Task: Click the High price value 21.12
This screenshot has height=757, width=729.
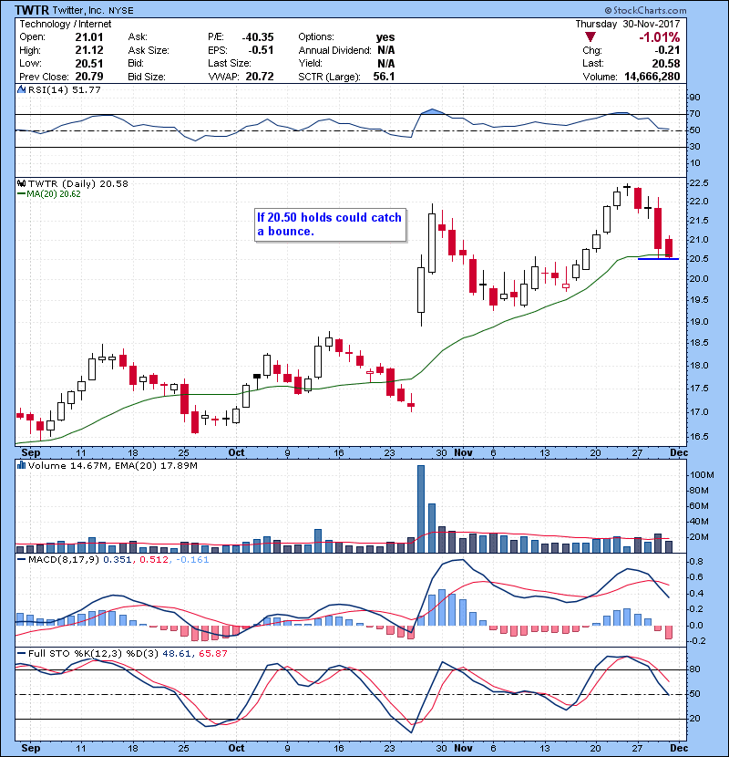Action: (x=89, y=50)
